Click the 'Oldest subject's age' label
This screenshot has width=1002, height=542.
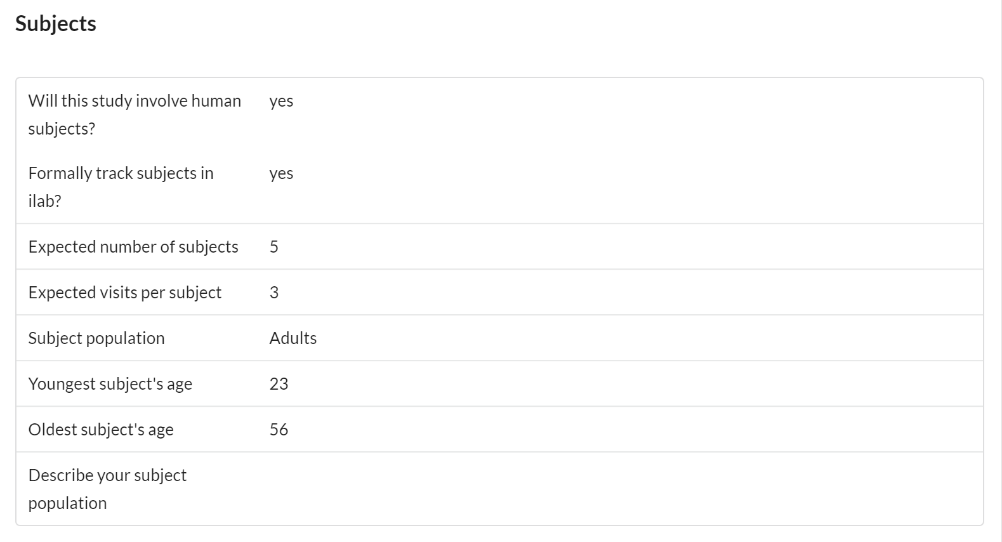pos(101,430)
